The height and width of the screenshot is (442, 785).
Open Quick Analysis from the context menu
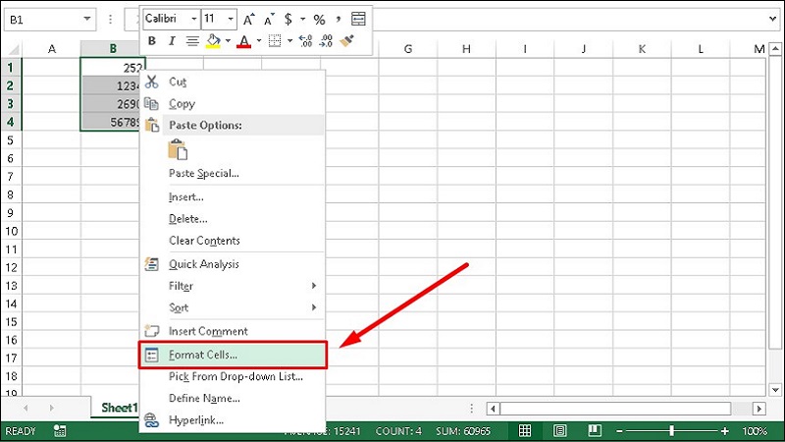coord(233,264)
